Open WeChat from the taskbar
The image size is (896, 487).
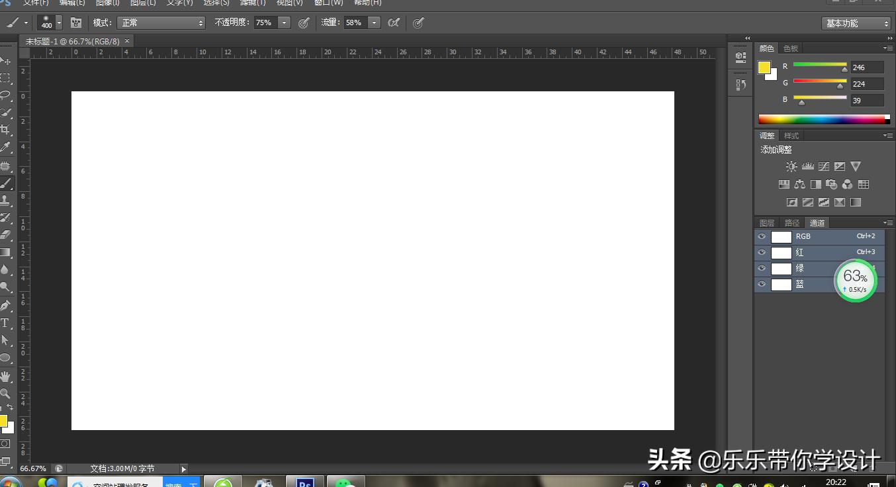pos(345,481)
